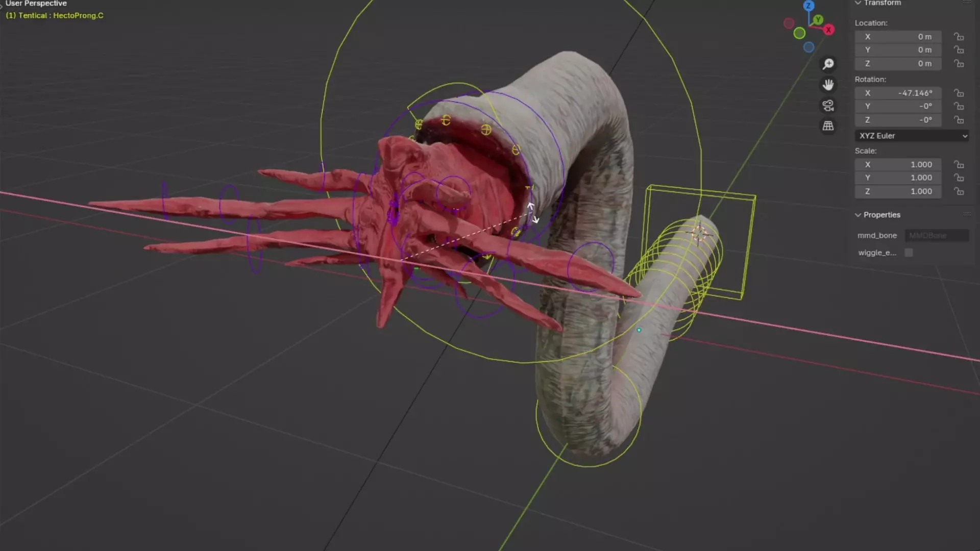Switch perspective/orthographic with the grid icon
This screenshot has height=551, width=980.
[x=828, y=126]
